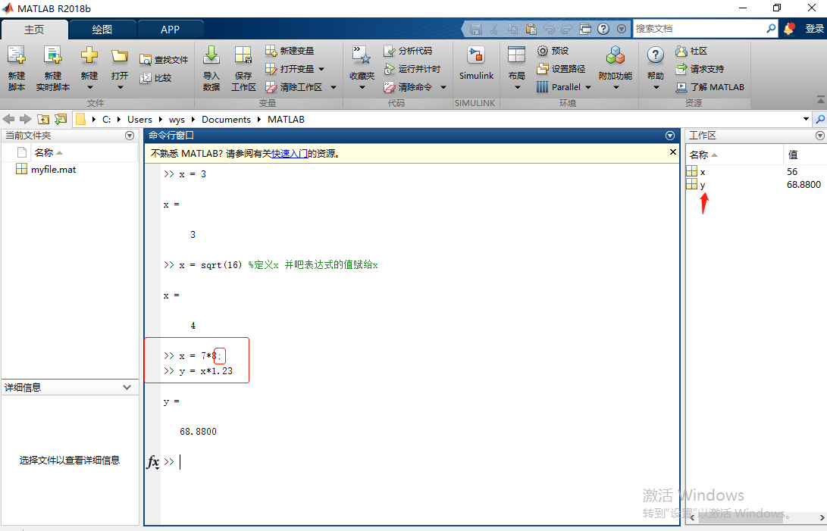Switch to the 主页 tab

point(34,30)
